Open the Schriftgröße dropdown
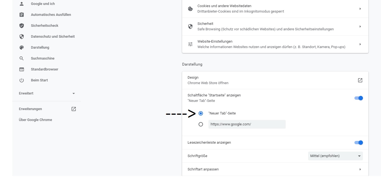381x177 pixels. [x=335, y=156]
